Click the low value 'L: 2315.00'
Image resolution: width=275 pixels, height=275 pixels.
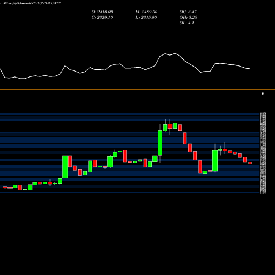point(146,18)
